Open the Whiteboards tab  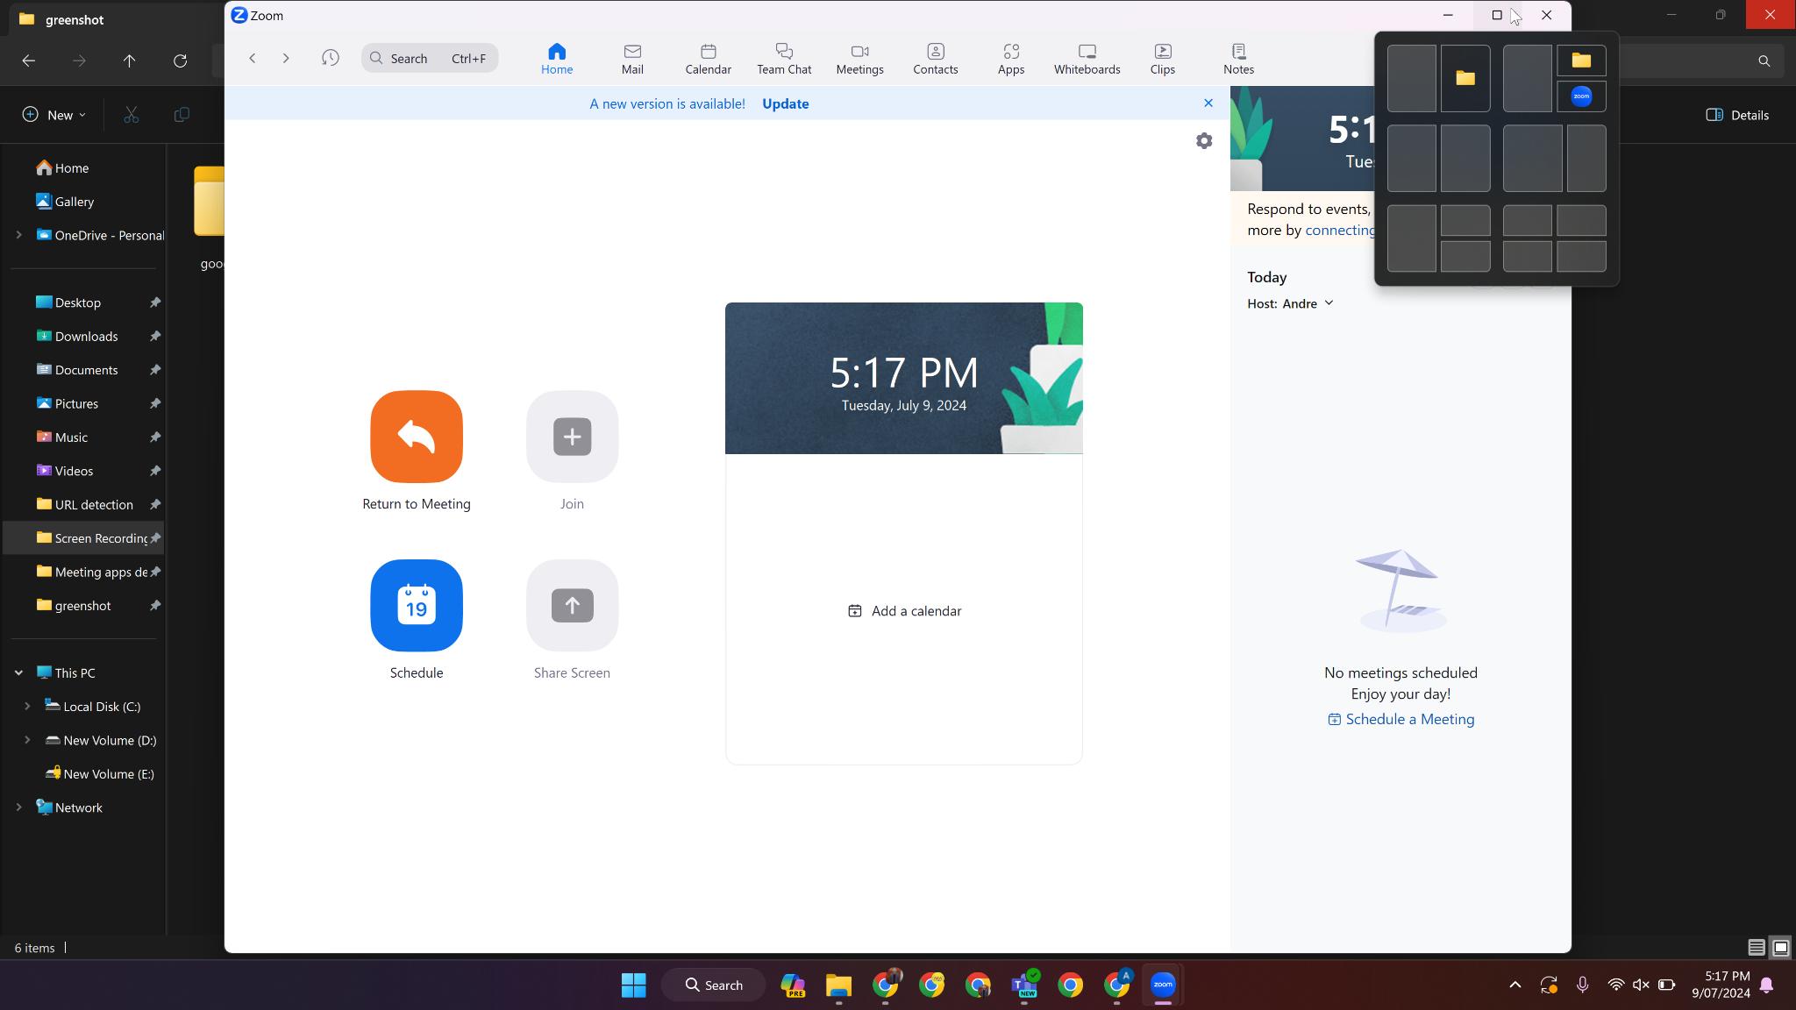click(x=1087, y=59)
